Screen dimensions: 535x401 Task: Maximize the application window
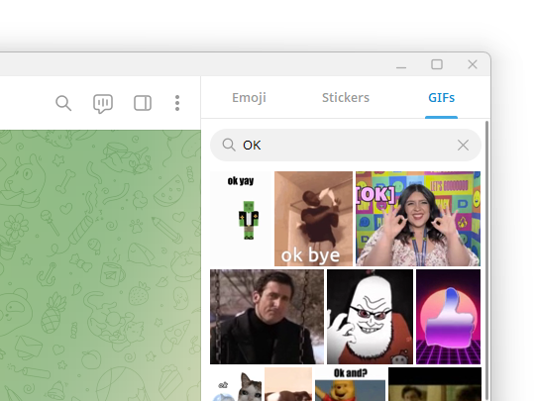click(437, 64)
